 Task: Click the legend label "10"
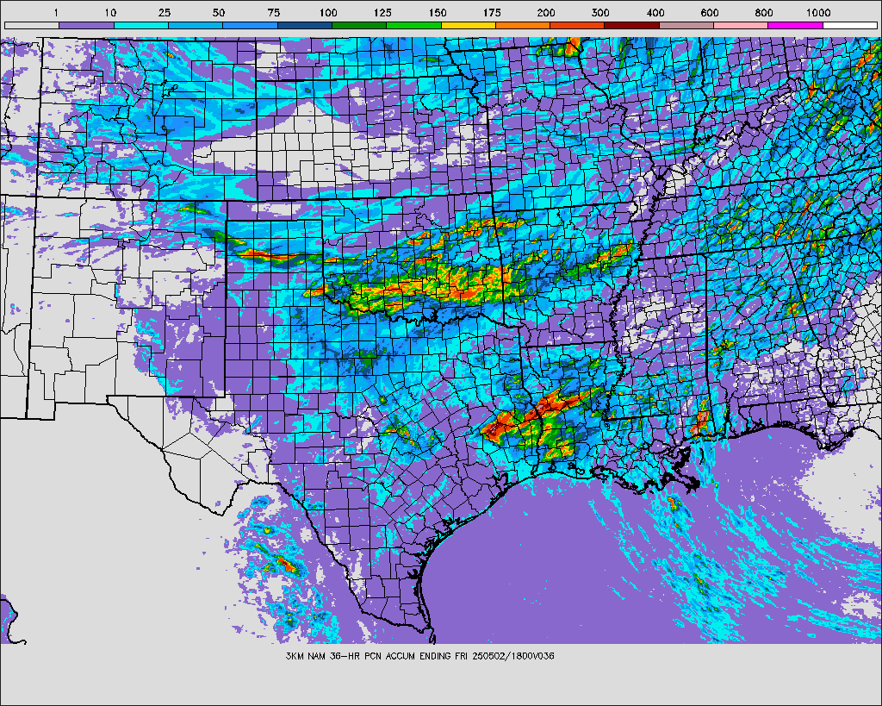pyautogui.click(x=109, y=13)
